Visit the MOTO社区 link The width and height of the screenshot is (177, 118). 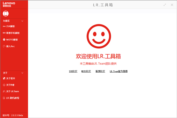(86, 71)
